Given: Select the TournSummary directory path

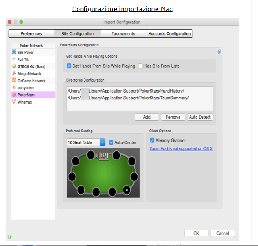Looking at the screenshot, I should coord(128,98).
